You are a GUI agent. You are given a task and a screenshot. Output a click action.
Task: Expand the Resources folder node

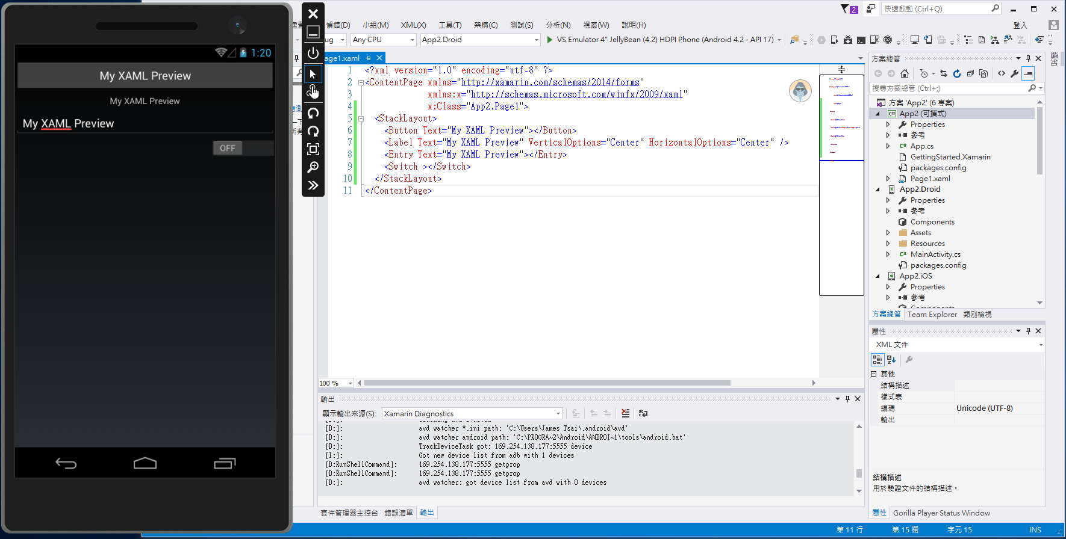coord(888,244)
